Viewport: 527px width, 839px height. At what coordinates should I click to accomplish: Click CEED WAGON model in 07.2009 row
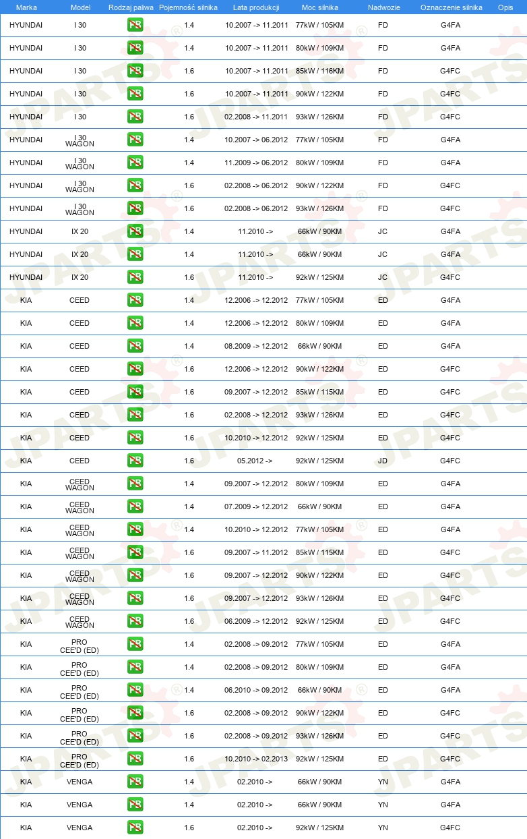[x=80, y=508]
